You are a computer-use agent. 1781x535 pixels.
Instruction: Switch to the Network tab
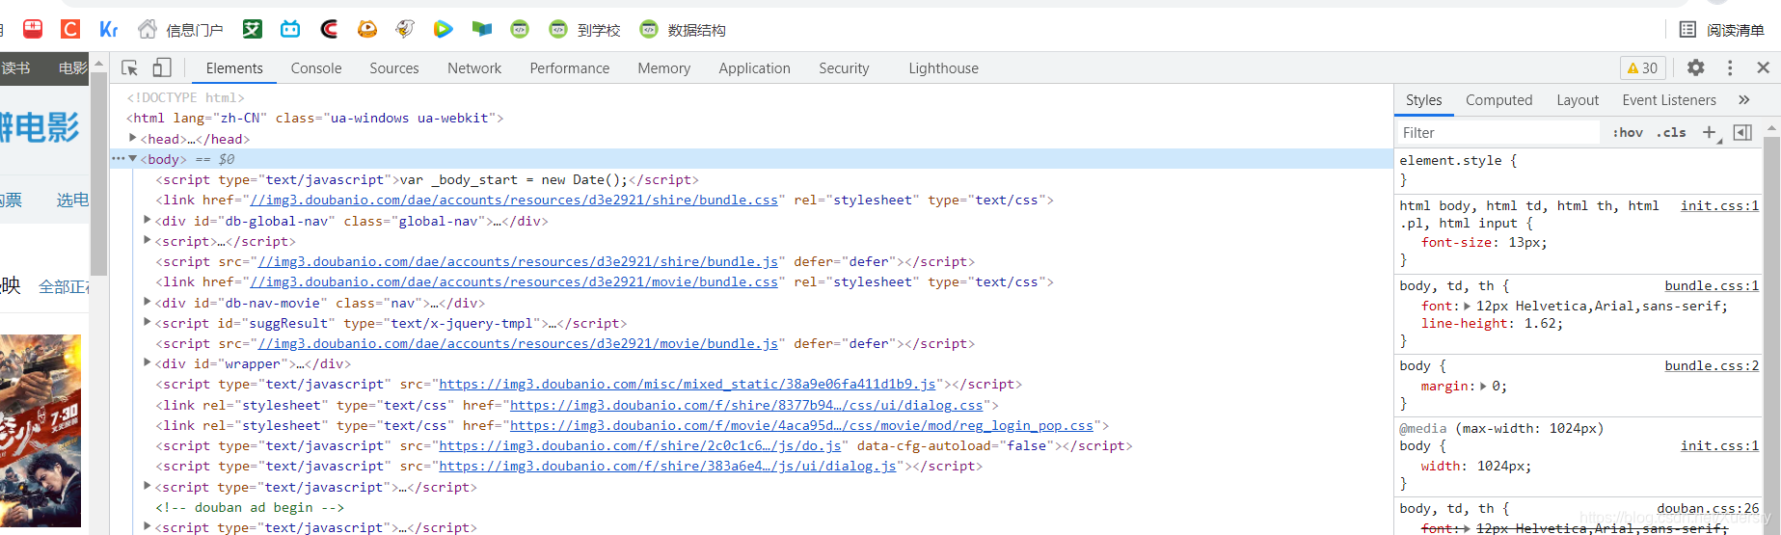pyautogui.click(x=474, y=68)
